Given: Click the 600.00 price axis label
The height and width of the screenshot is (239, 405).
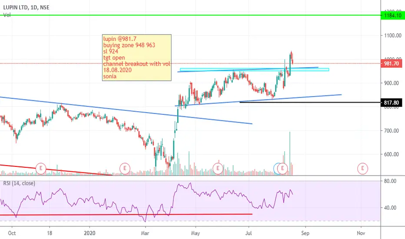Looking at the screenshot, I should coord(391,154).
